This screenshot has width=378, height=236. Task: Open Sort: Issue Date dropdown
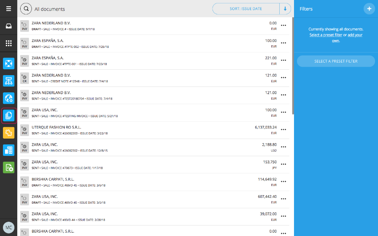point(246,9)
